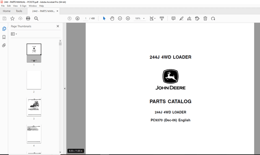Viewport: 260px width, 155px height.
Task: Select page 3 thumbnail
Action: (34, 107)
